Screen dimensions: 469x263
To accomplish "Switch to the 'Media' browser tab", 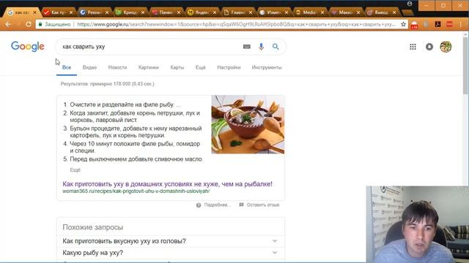I will [x=309, y=12].
